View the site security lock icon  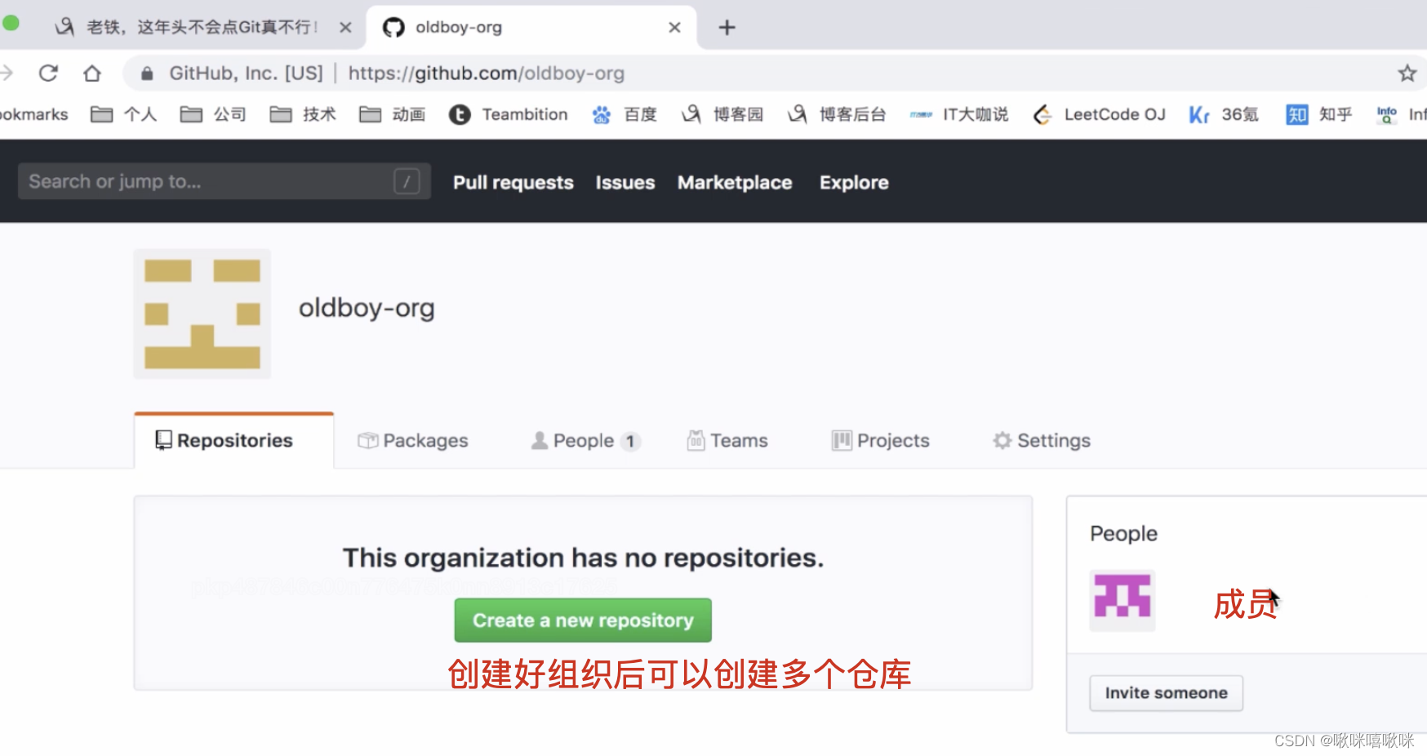[x=147, y=73]
